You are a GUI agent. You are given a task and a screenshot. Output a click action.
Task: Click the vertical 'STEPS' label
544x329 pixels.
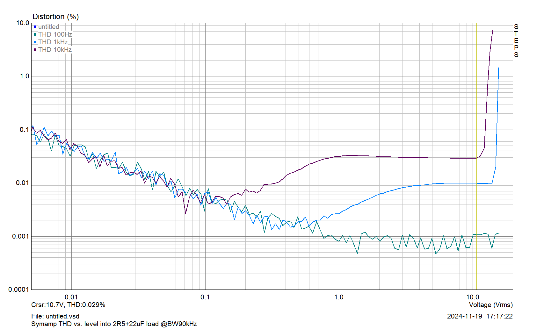click(516, 41)
